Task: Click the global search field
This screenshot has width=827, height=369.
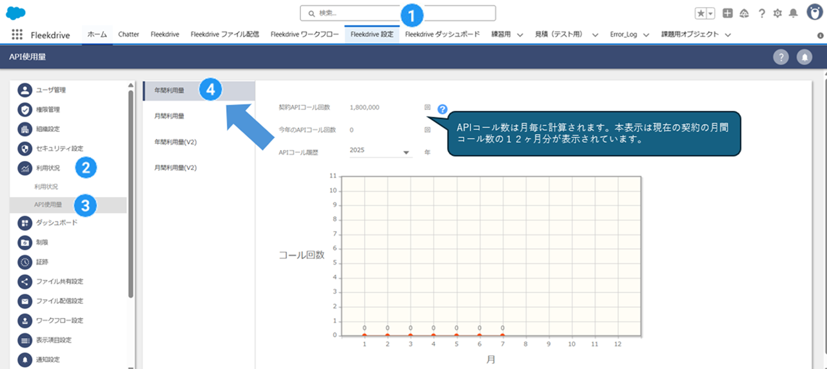Action: [398, 13]
